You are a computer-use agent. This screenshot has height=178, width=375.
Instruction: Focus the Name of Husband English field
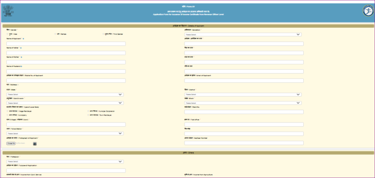click(66, 71)
